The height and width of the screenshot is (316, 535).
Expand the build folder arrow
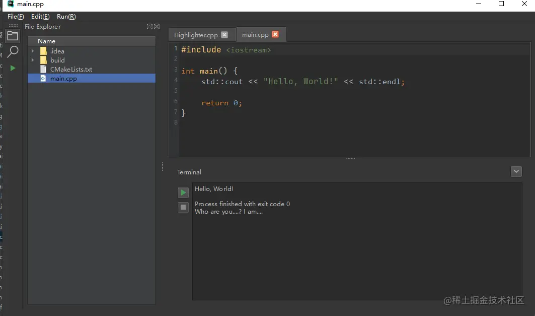coord(33,60)
